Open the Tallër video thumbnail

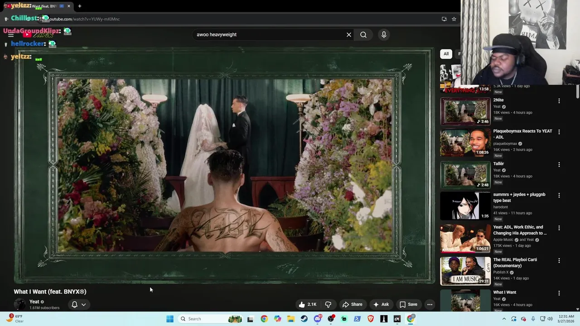465,174
